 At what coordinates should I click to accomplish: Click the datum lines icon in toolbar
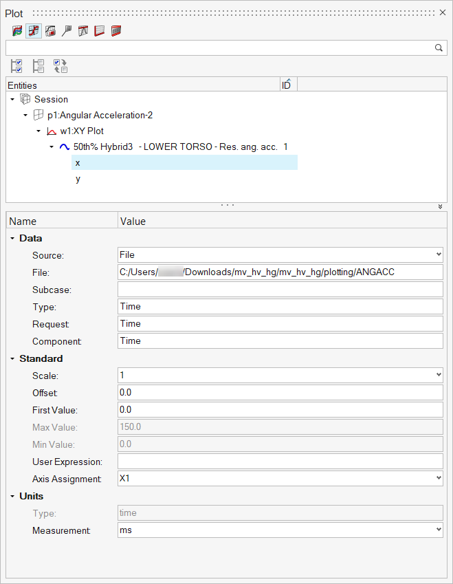[x=83, y=30]
